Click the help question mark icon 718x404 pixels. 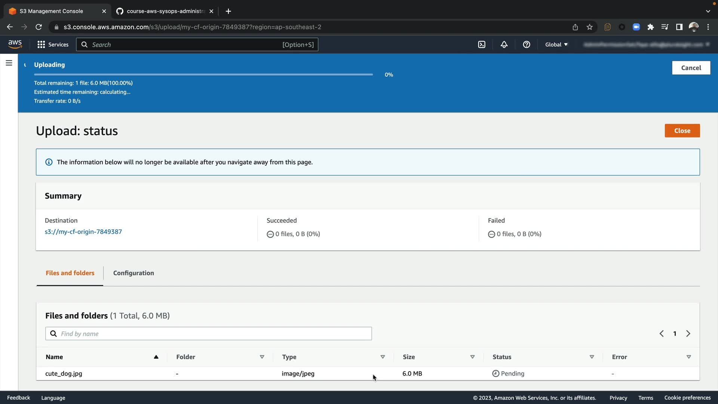[527, 45]
